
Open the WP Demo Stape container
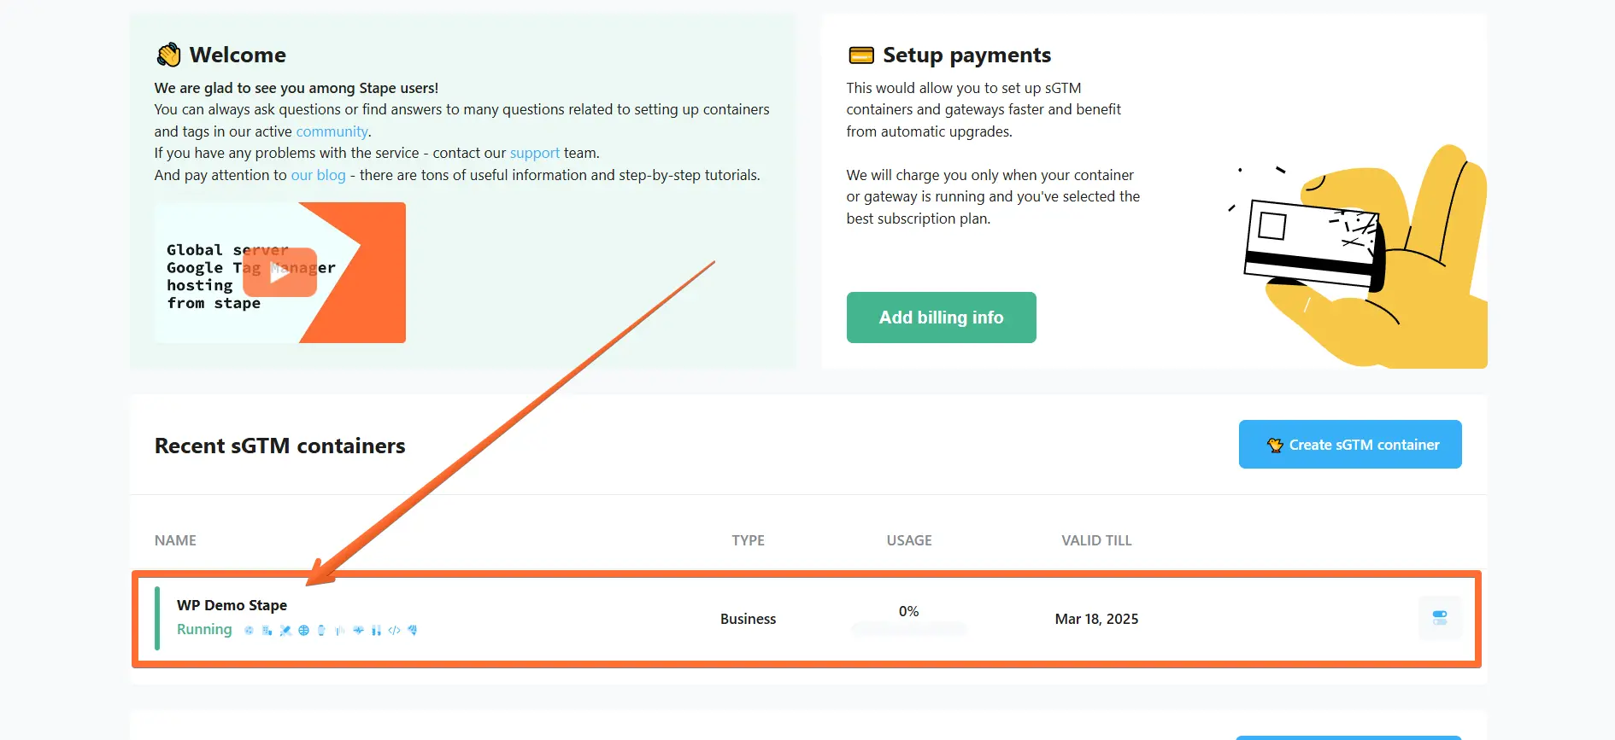click(232, 605)
